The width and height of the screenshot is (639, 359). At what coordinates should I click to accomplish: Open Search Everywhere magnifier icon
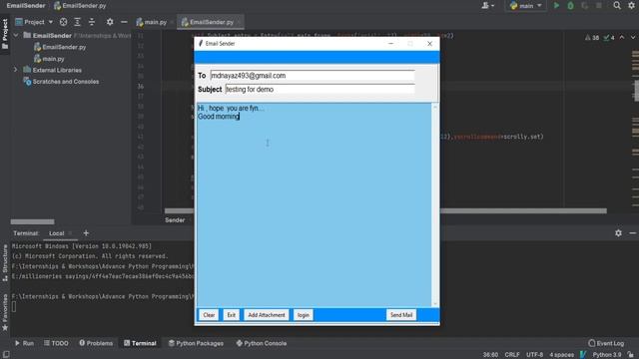coord(617,6)
